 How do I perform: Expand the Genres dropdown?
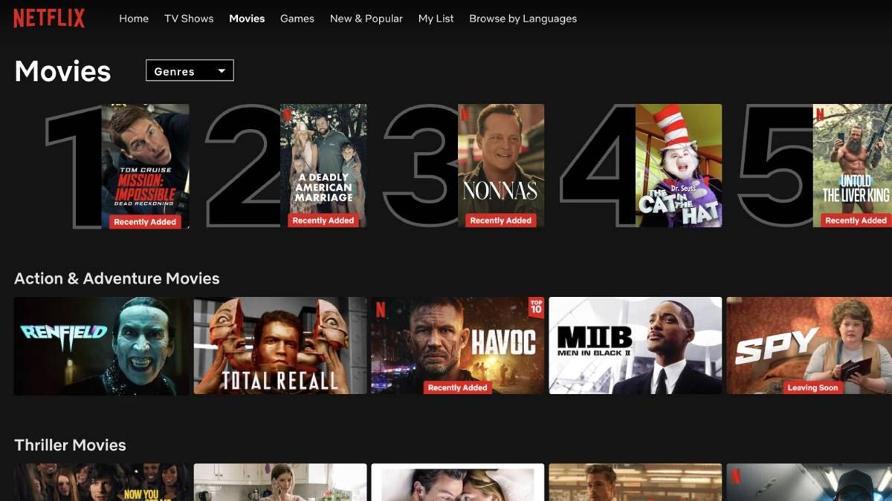190,71
